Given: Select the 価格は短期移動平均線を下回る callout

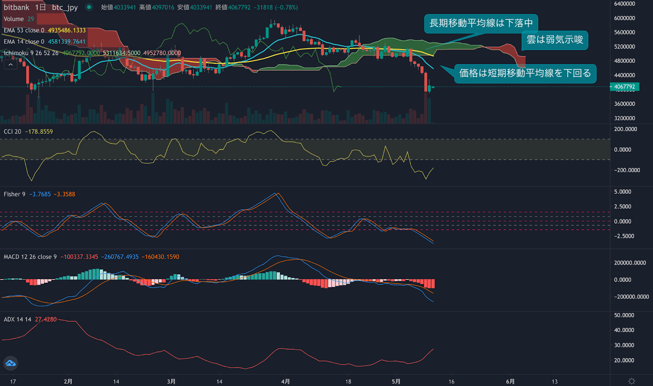Looking at the screenshot, I should [x=525, y=73].
